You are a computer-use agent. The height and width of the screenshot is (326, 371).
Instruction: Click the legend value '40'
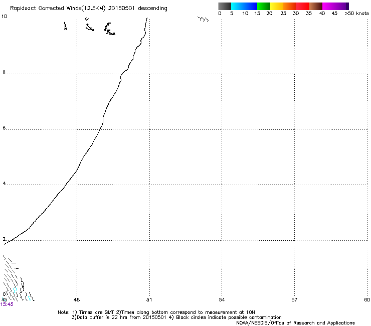click(x=322, y=14)
